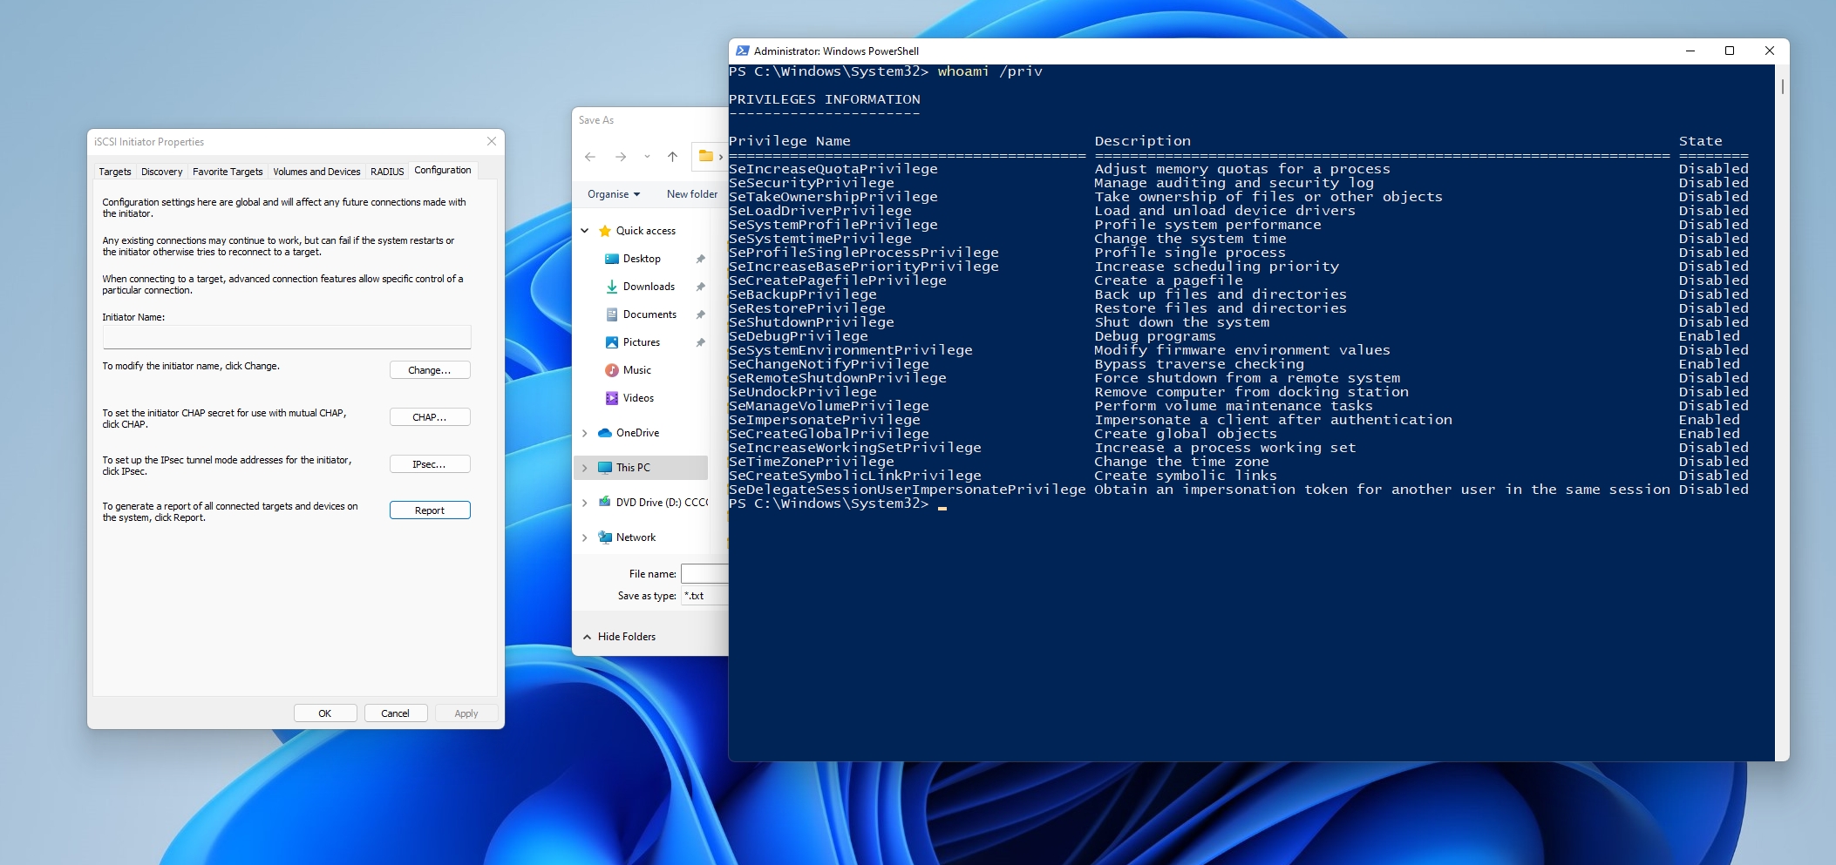Expand the OneDrive tree node
The width and height of the screenshot is (1836, 865).
(x=585, y=433)
